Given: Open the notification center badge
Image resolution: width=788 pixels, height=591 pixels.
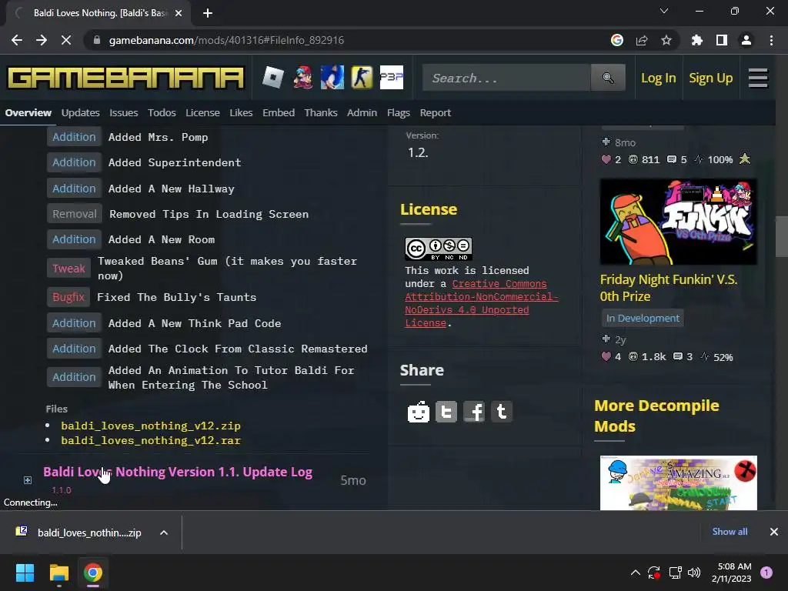Looking at the screenshot, I should coord(766,573).
